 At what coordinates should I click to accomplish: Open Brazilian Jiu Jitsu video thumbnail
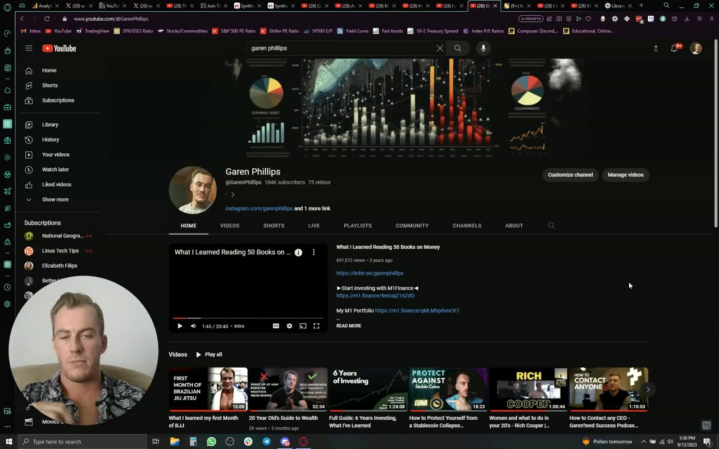click(x=208, y=390)
